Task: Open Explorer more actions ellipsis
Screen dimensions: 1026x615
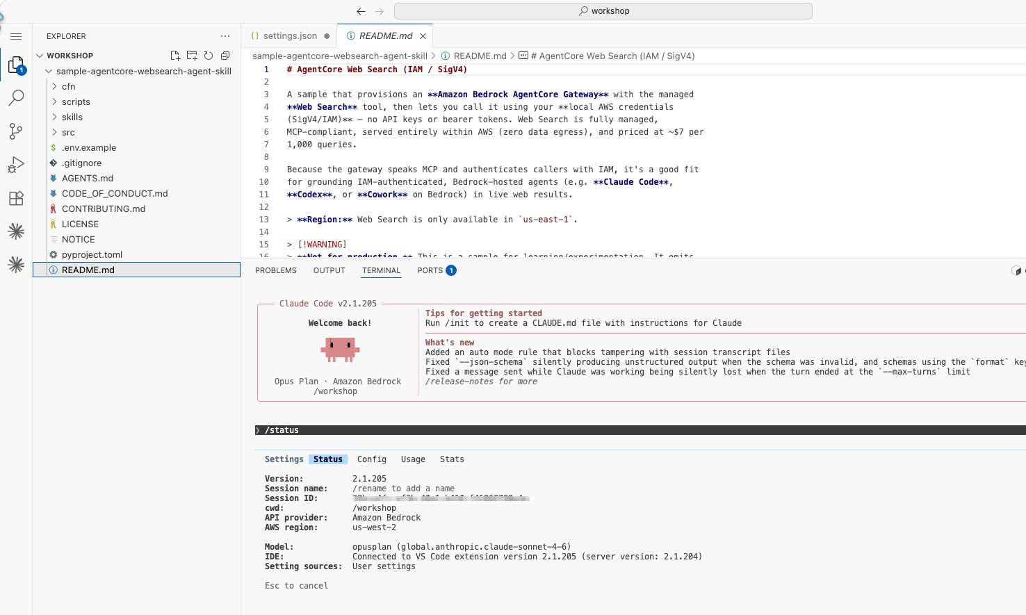Action: 225,36
